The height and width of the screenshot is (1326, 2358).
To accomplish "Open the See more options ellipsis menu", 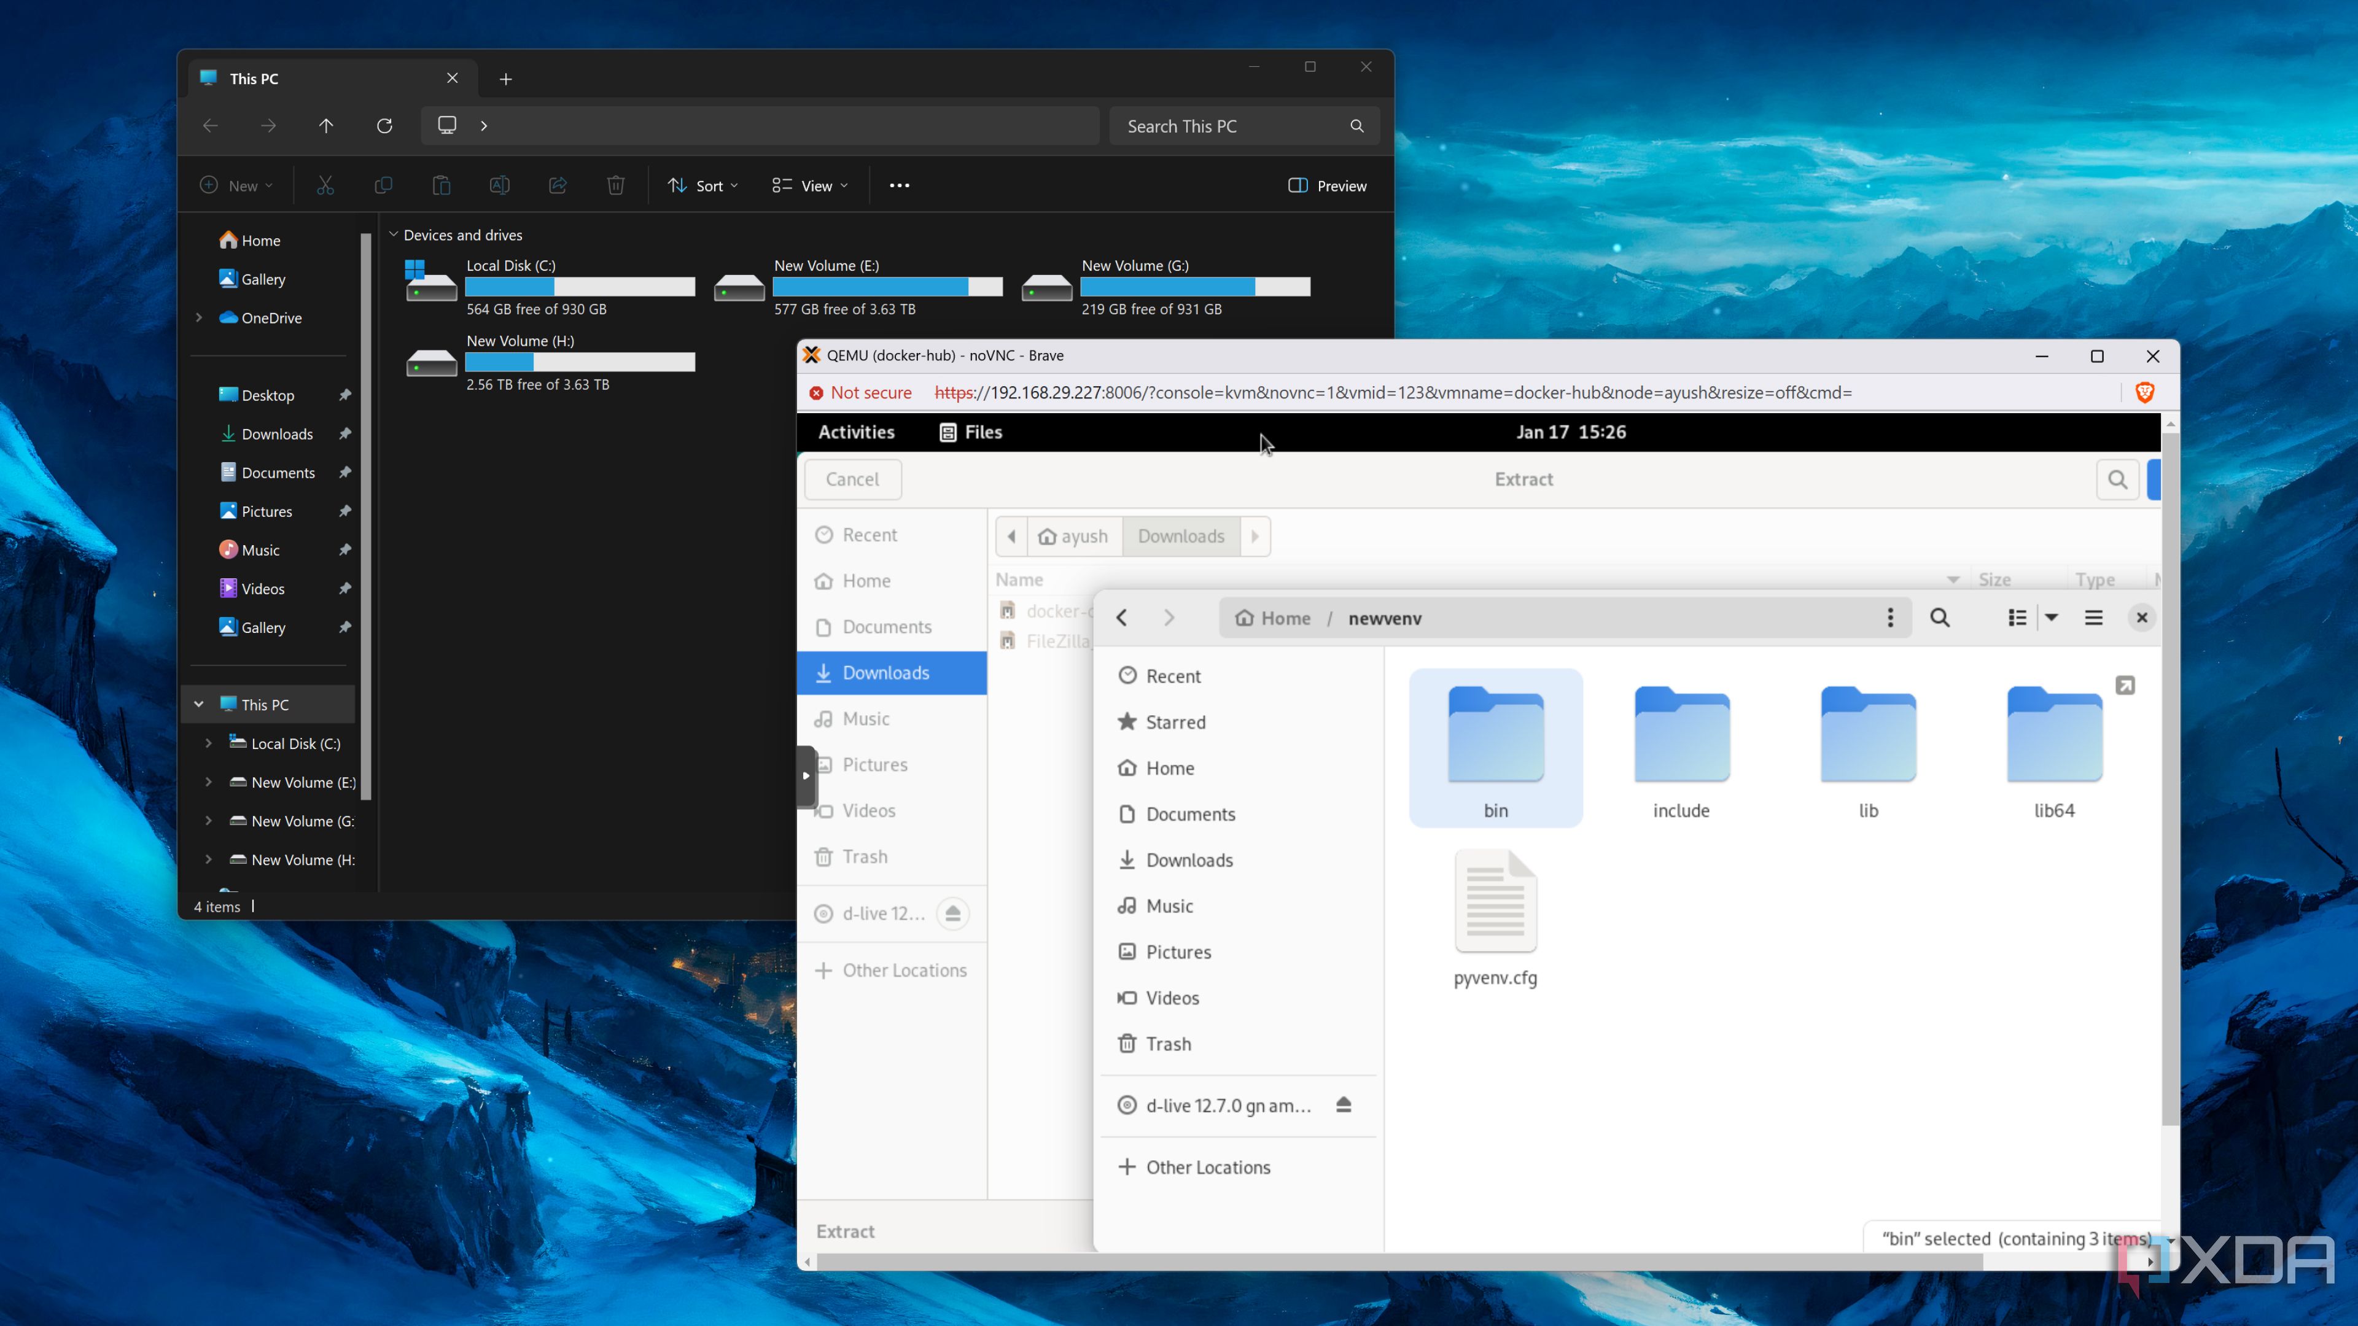I will click(899, 186).
